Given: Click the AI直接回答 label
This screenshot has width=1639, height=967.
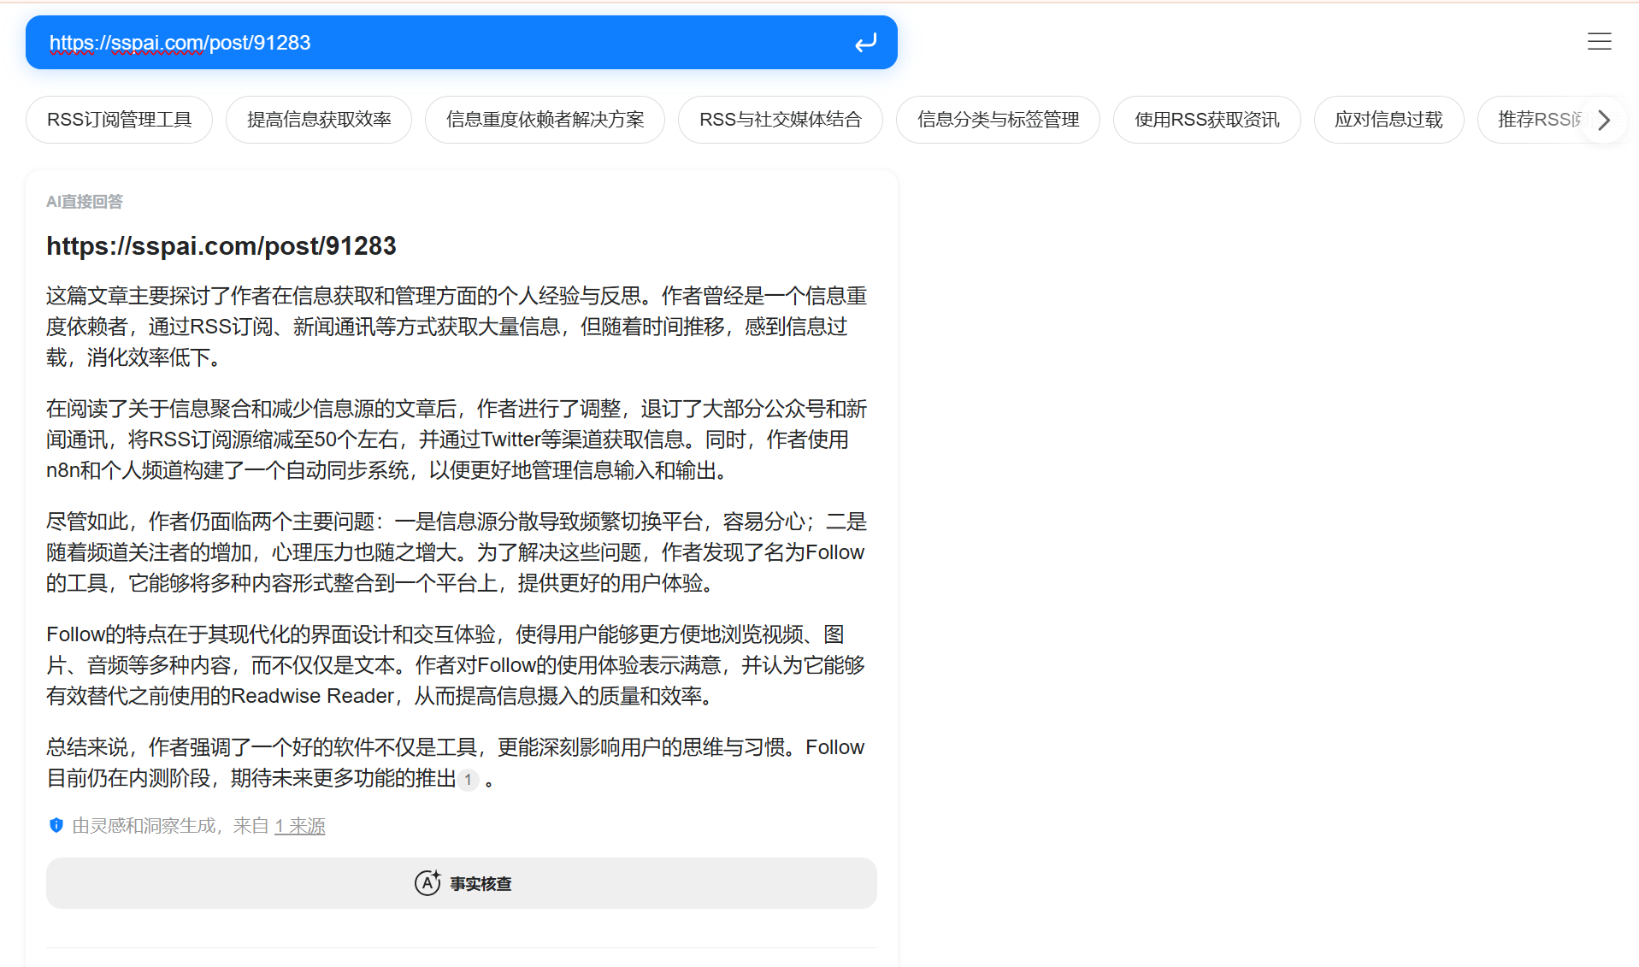Looking at the screenshot, I should [85, 202].
